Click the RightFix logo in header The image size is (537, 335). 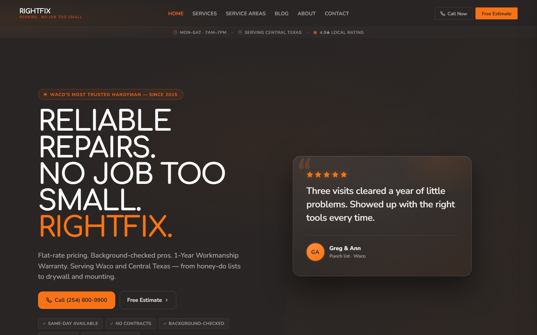click(51, 13)
